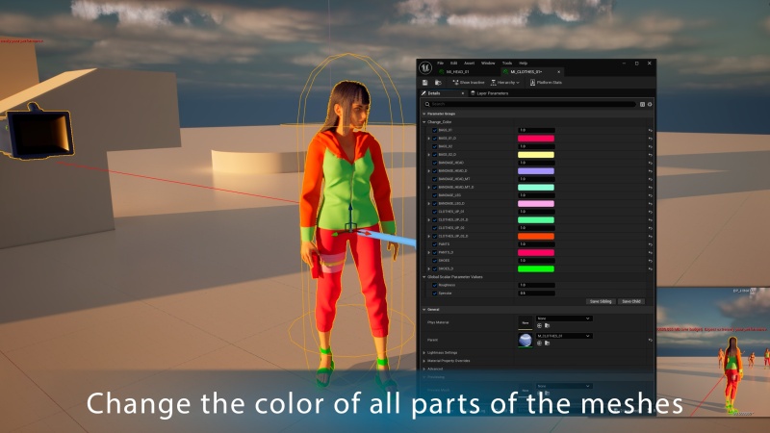The height and width of the screenshot is (433, 770).
Task: Reset BASE_01_D parameter to default
Action: pyautogui.click(x=651, y=139)
